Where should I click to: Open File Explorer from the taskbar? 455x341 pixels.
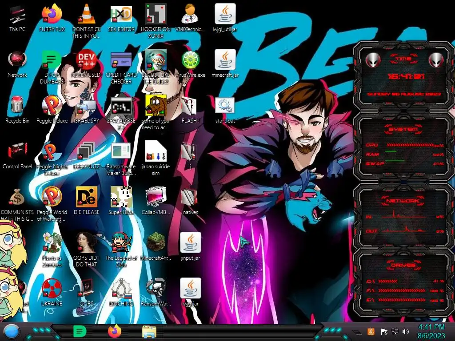point(149,332)
